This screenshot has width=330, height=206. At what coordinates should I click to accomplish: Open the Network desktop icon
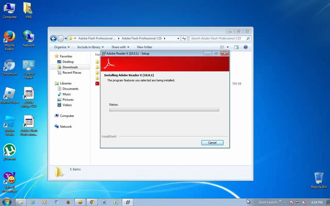[x=29, y=39]
